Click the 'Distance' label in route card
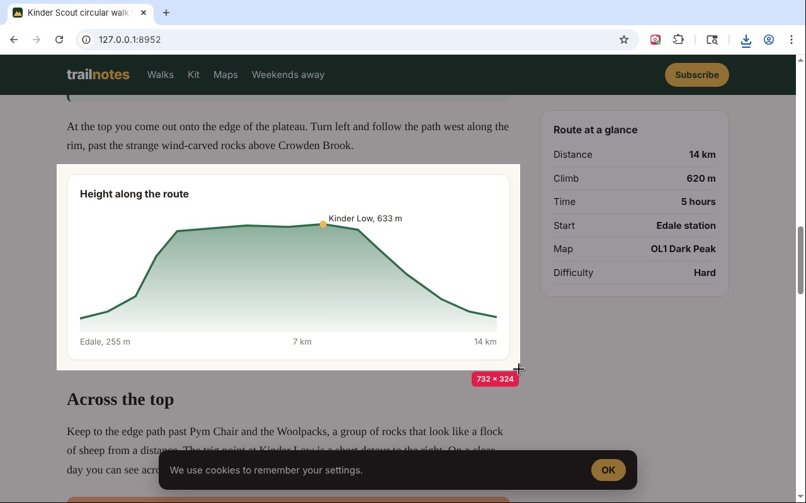 (x=573, y=155)
